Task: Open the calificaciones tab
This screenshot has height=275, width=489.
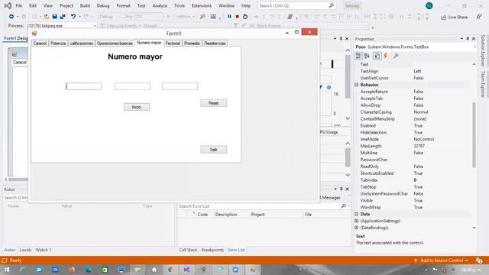Action: [82, 44]
